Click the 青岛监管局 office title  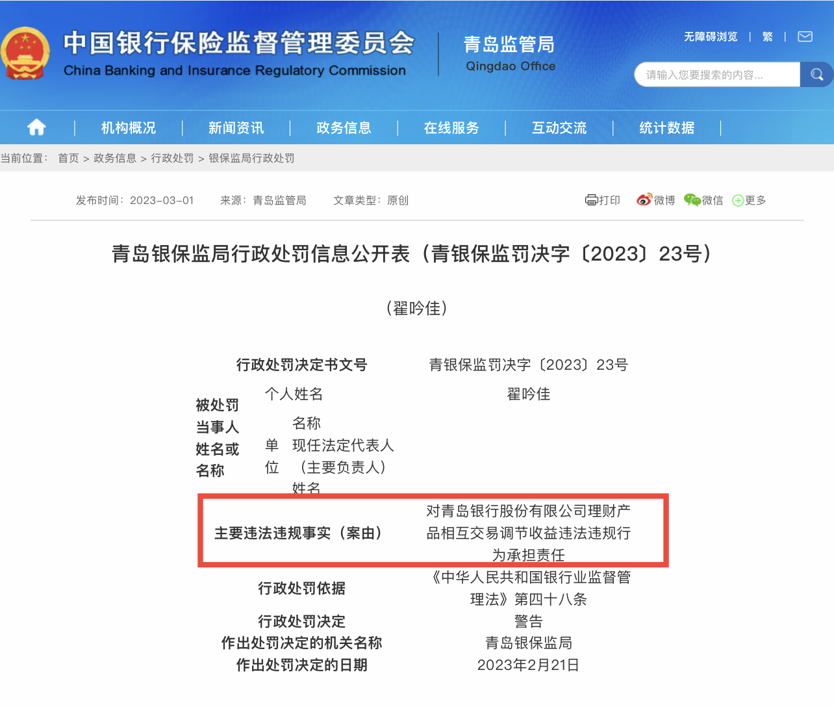point(509,44)
